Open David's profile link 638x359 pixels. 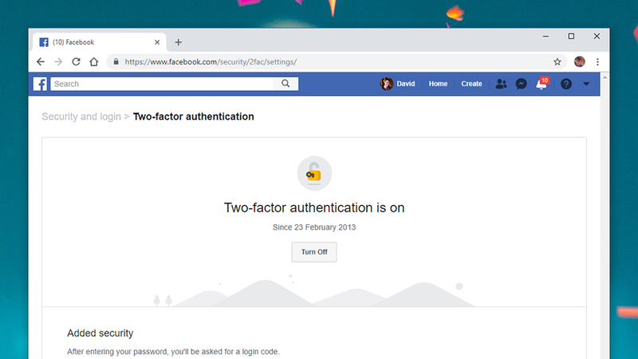pyautogui.click(x=406, y=84)
